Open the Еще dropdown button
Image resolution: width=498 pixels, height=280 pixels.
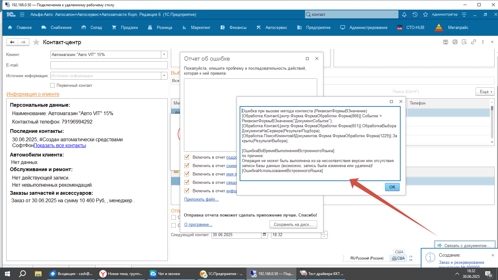pos(485,91)
